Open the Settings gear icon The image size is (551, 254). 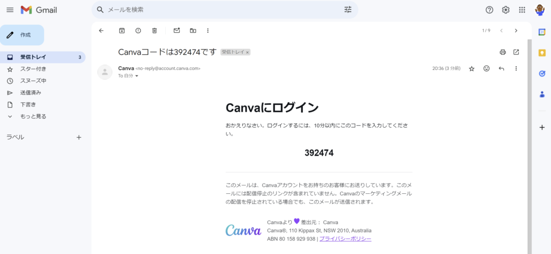(x=506, y=10)
